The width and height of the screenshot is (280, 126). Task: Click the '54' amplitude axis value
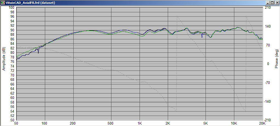(12, 112)
